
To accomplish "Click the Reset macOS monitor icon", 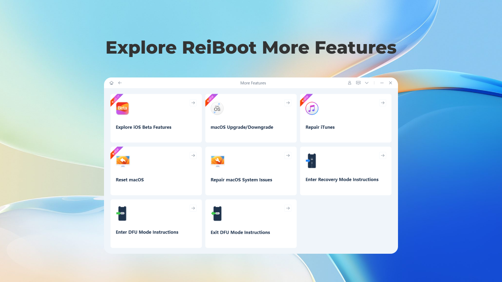I will point(123,161).
